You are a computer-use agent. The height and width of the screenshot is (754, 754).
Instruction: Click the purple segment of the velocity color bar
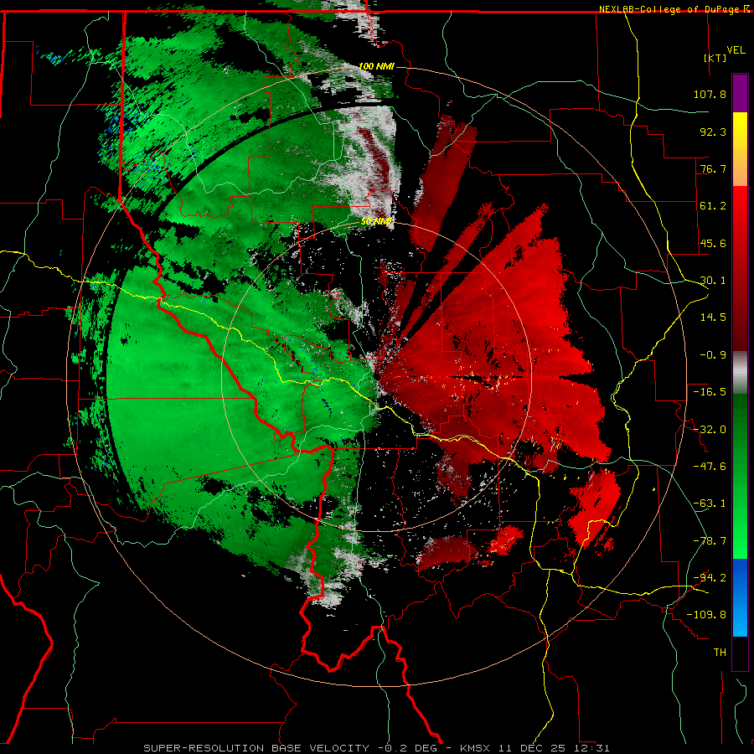point(740,94)
